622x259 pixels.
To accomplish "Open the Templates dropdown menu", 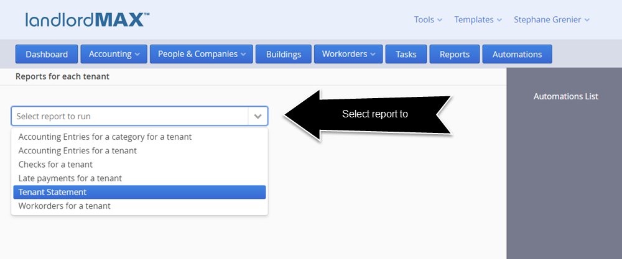I will [x=478, y=19].
